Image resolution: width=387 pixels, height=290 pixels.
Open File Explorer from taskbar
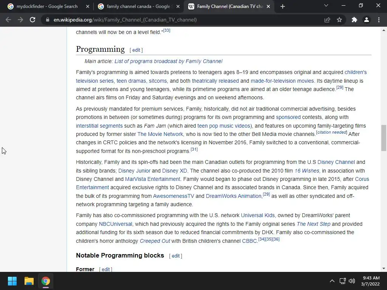29,281
